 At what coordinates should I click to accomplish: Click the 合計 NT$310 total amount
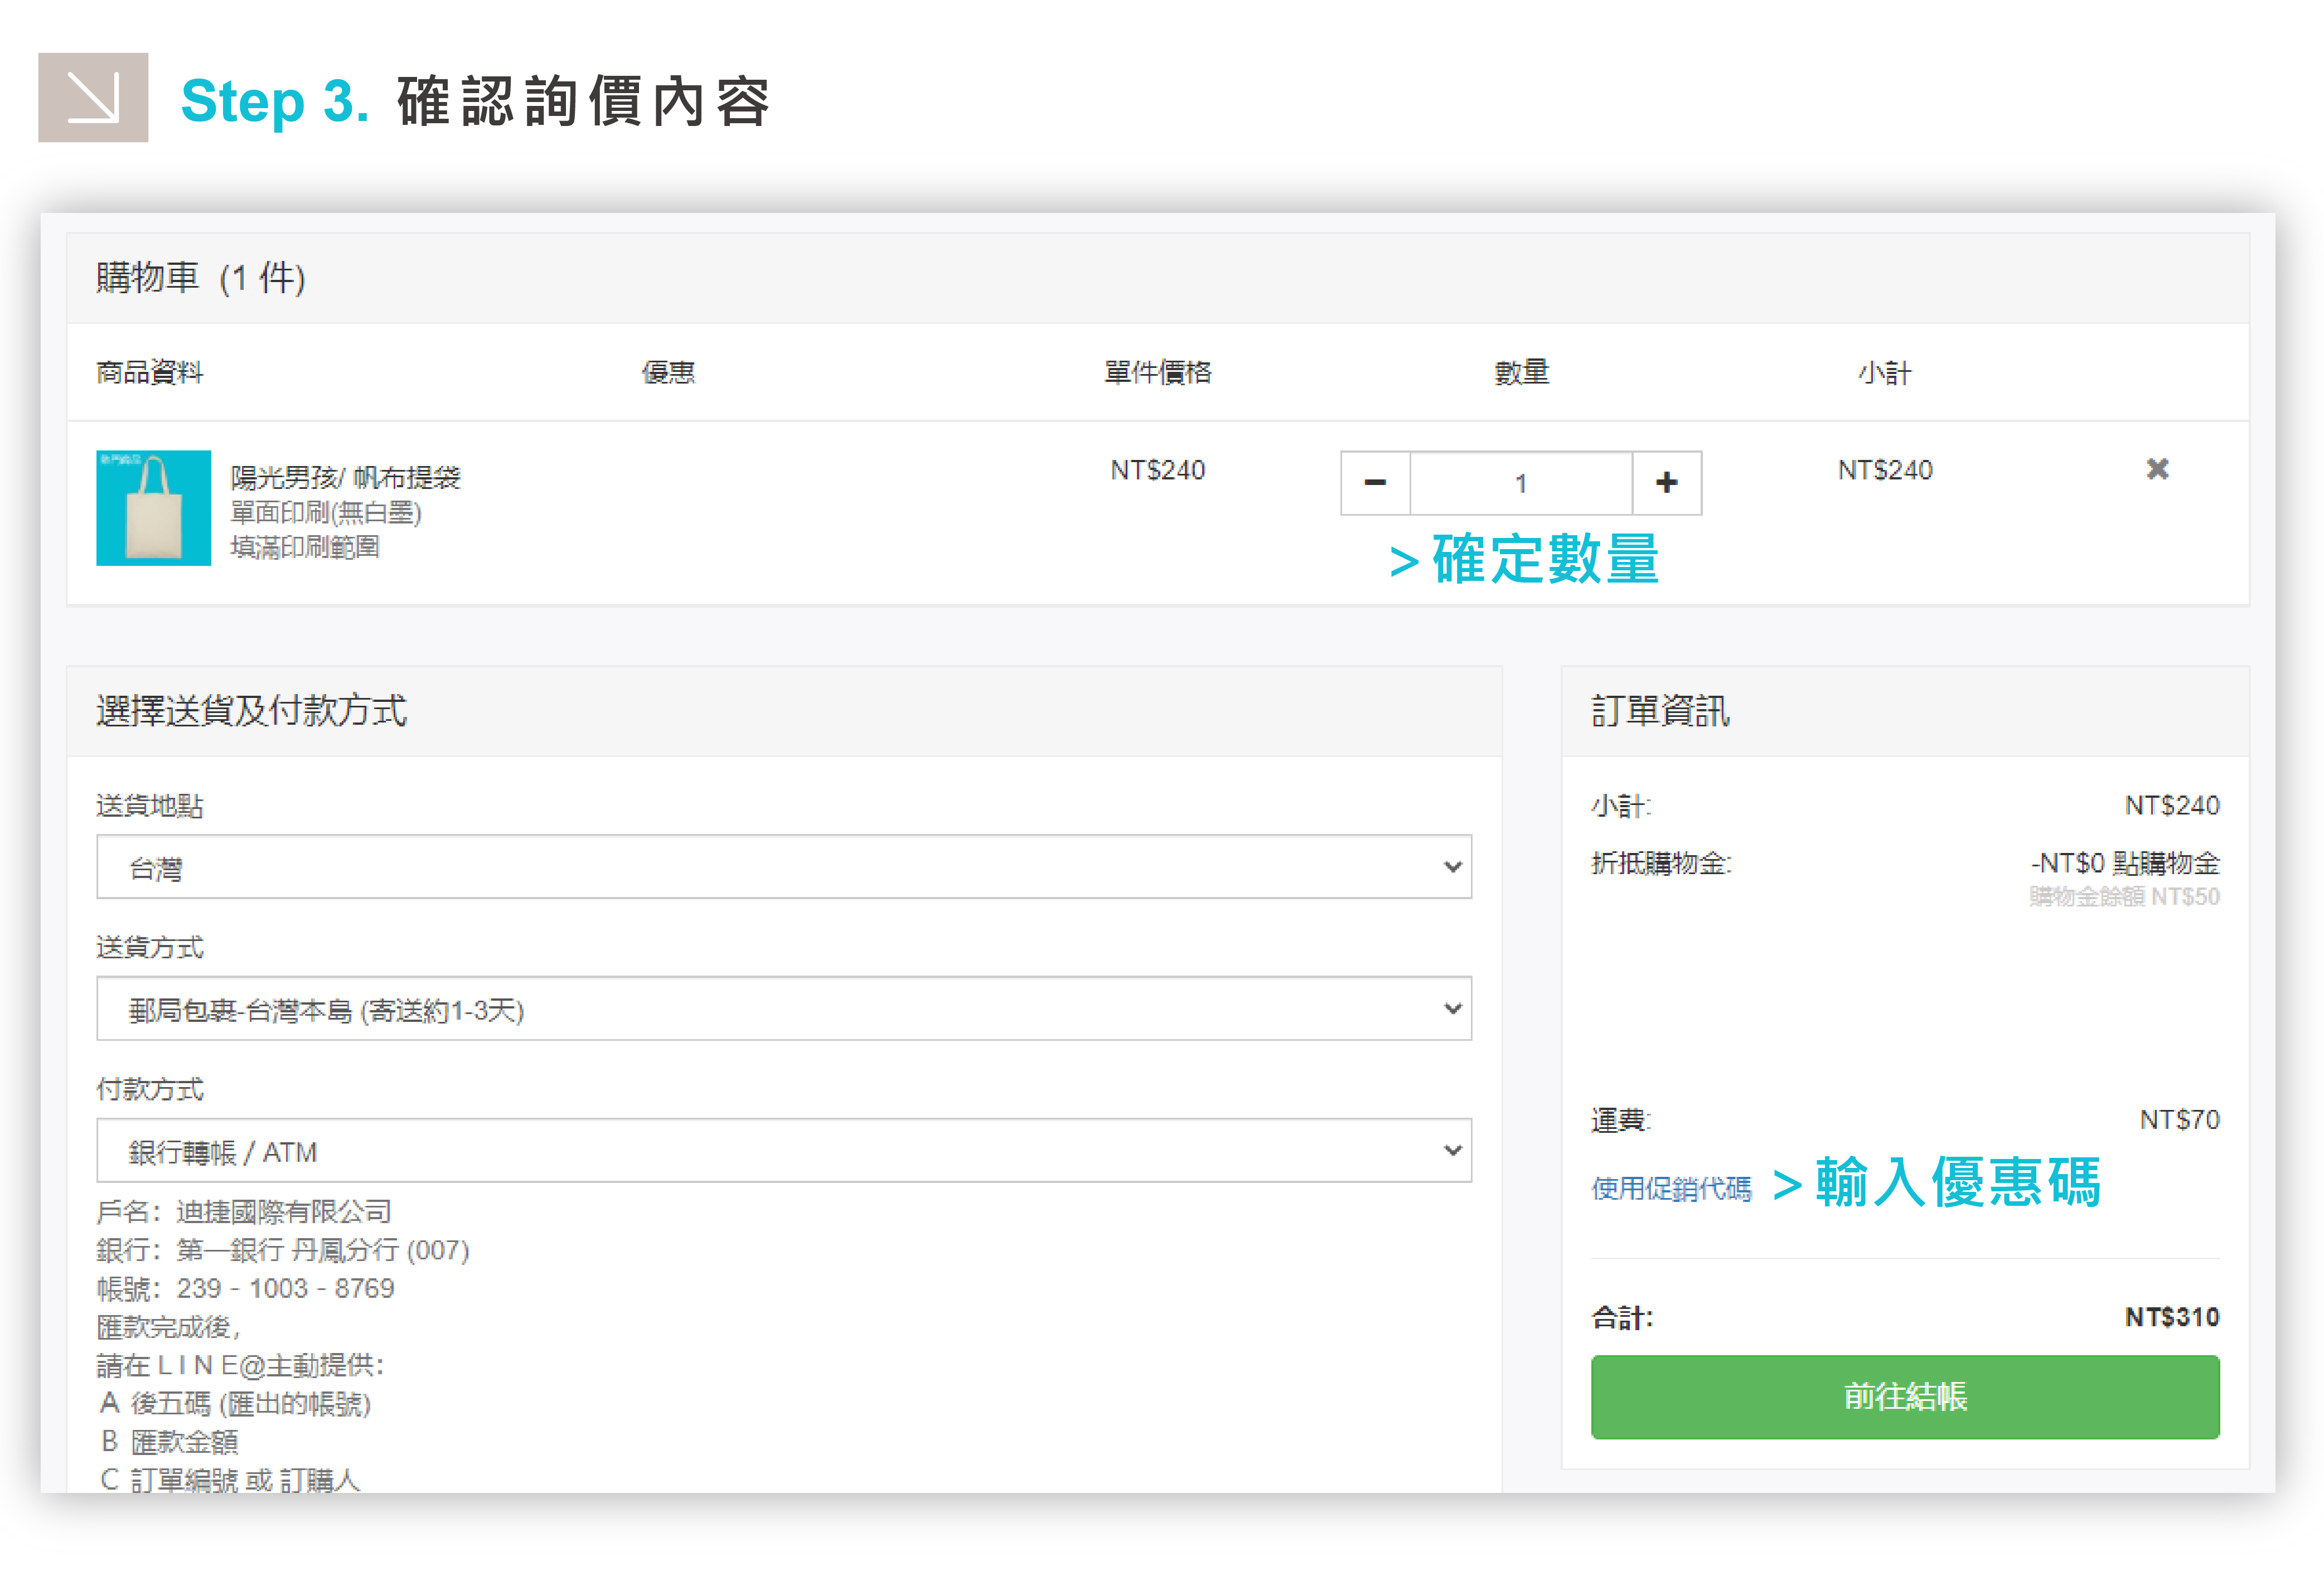(2171, 1317)
